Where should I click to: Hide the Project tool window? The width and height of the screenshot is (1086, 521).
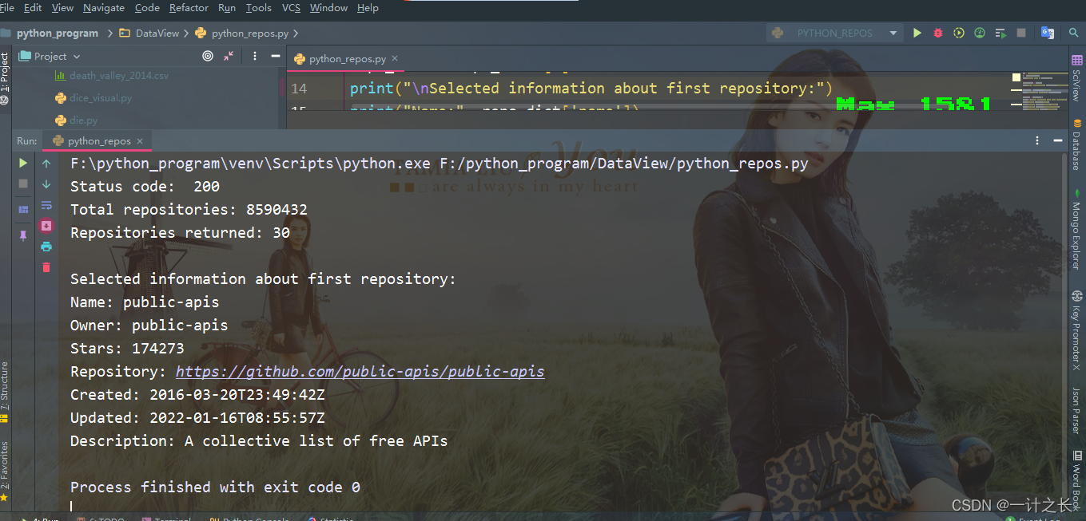pos(275,56)
